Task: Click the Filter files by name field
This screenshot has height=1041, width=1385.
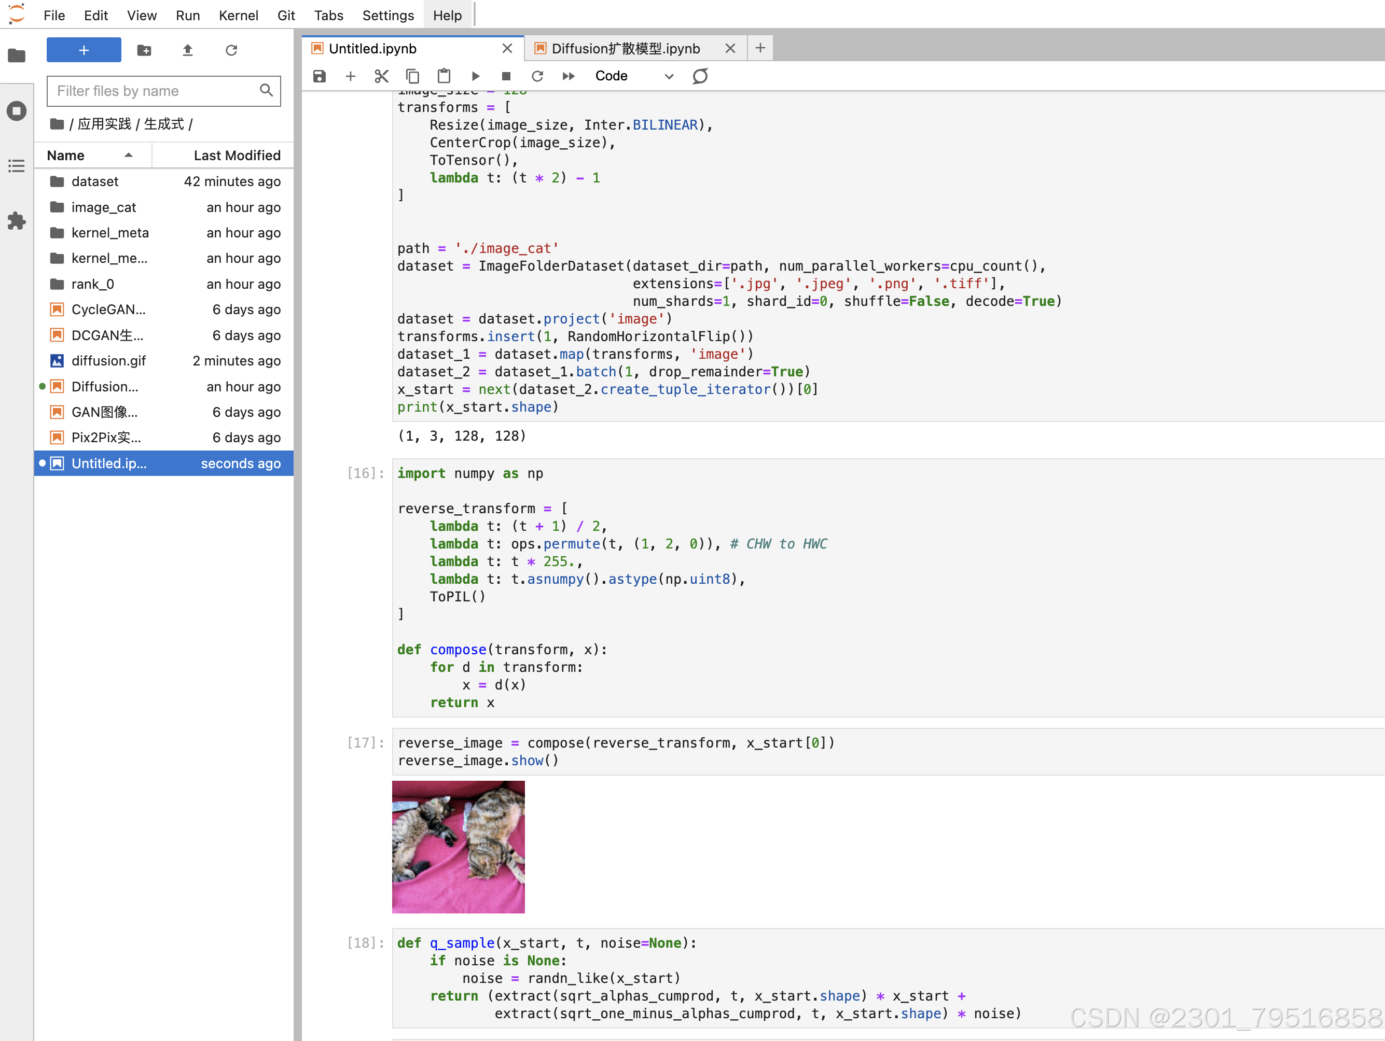Action: click(155, 91)
